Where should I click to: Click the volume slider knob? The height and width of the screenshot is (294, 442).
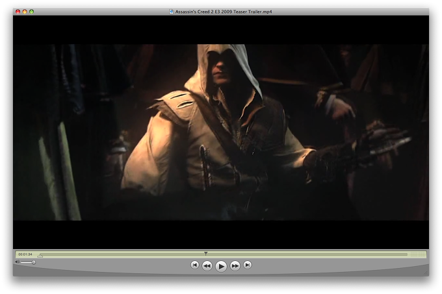[x=34, y=262]
